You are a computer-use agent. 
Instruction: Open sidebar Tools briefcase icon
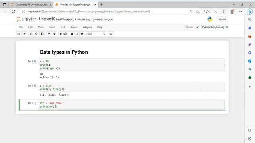(250, 36)
